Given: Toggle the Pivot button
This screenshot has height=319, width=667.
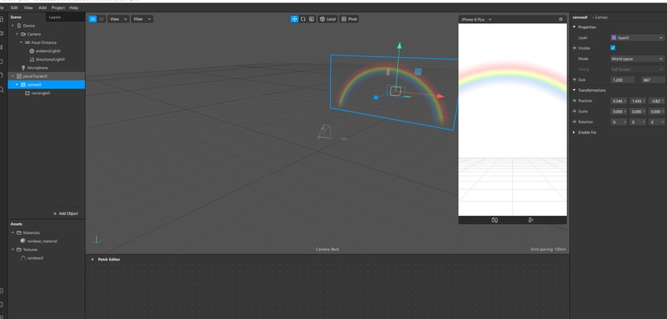Looking at the screenshot, I should pos(349,19).
